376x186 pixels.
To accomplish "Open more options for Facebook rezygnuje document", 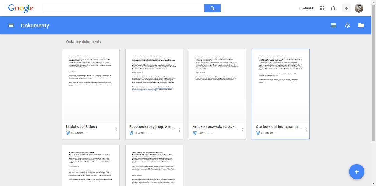I will point(179,130).
